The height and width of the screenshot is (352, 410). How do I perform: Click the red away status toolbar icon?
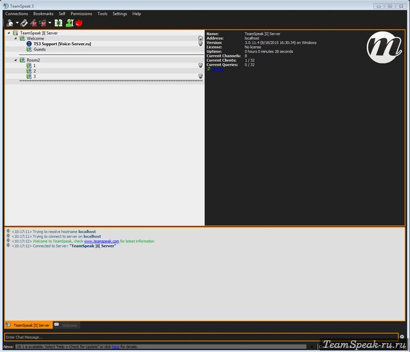pyautogui.click(x=79, y=23)
